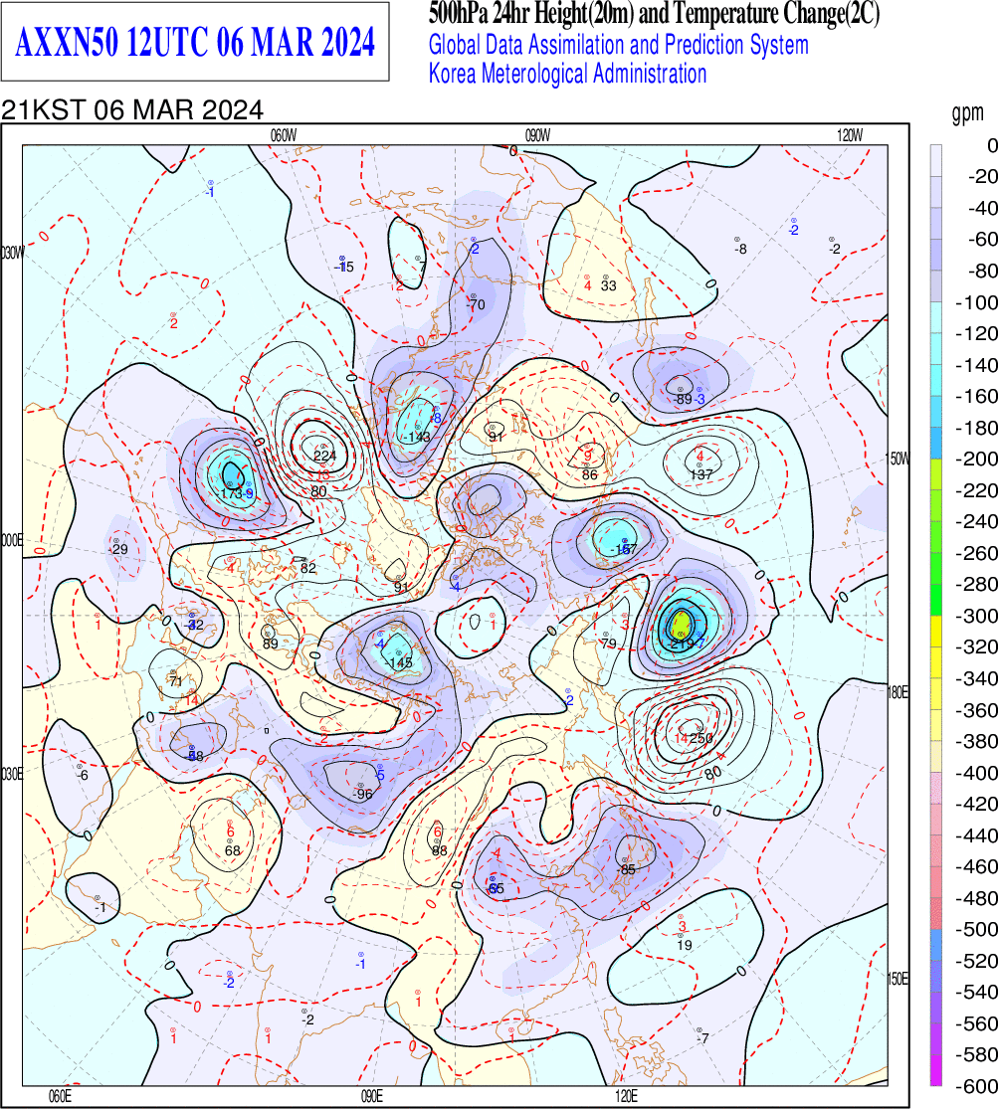The width and height of the screenshot is (998, 1109).
Task: Click the height change value "86"
Action: (590, 474)
